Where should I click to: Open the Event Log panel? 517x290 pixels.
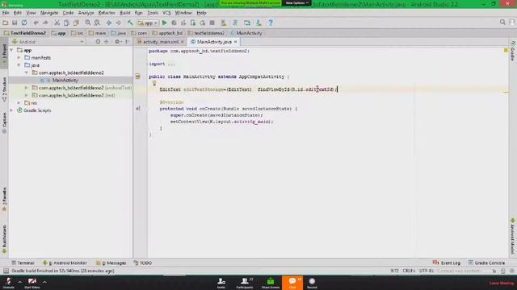(447, 263)
